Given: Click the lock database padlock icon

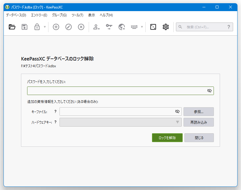Looking at the screenshot, I should coord(37,27).
